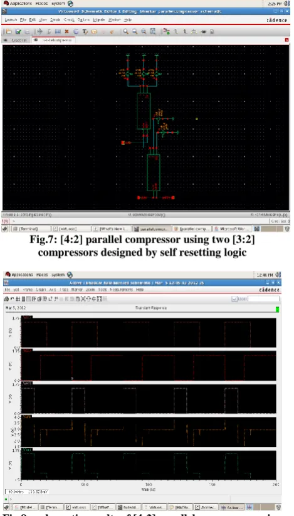Select the cross-arrow Move tool icon
This screenshot has height=516, width=294.
pos(39,31)
